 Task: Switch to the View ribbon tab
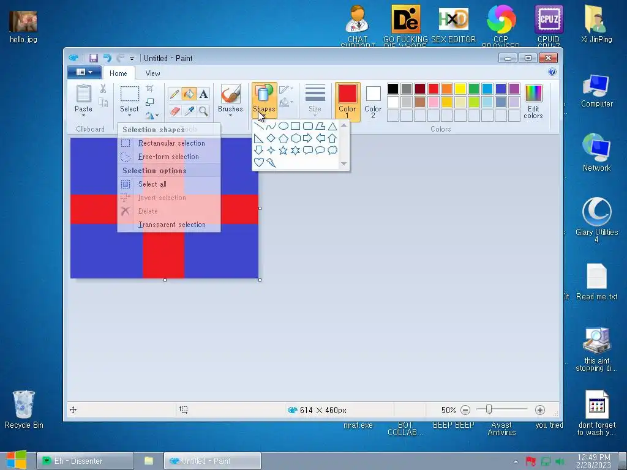[x=152, y=73]
